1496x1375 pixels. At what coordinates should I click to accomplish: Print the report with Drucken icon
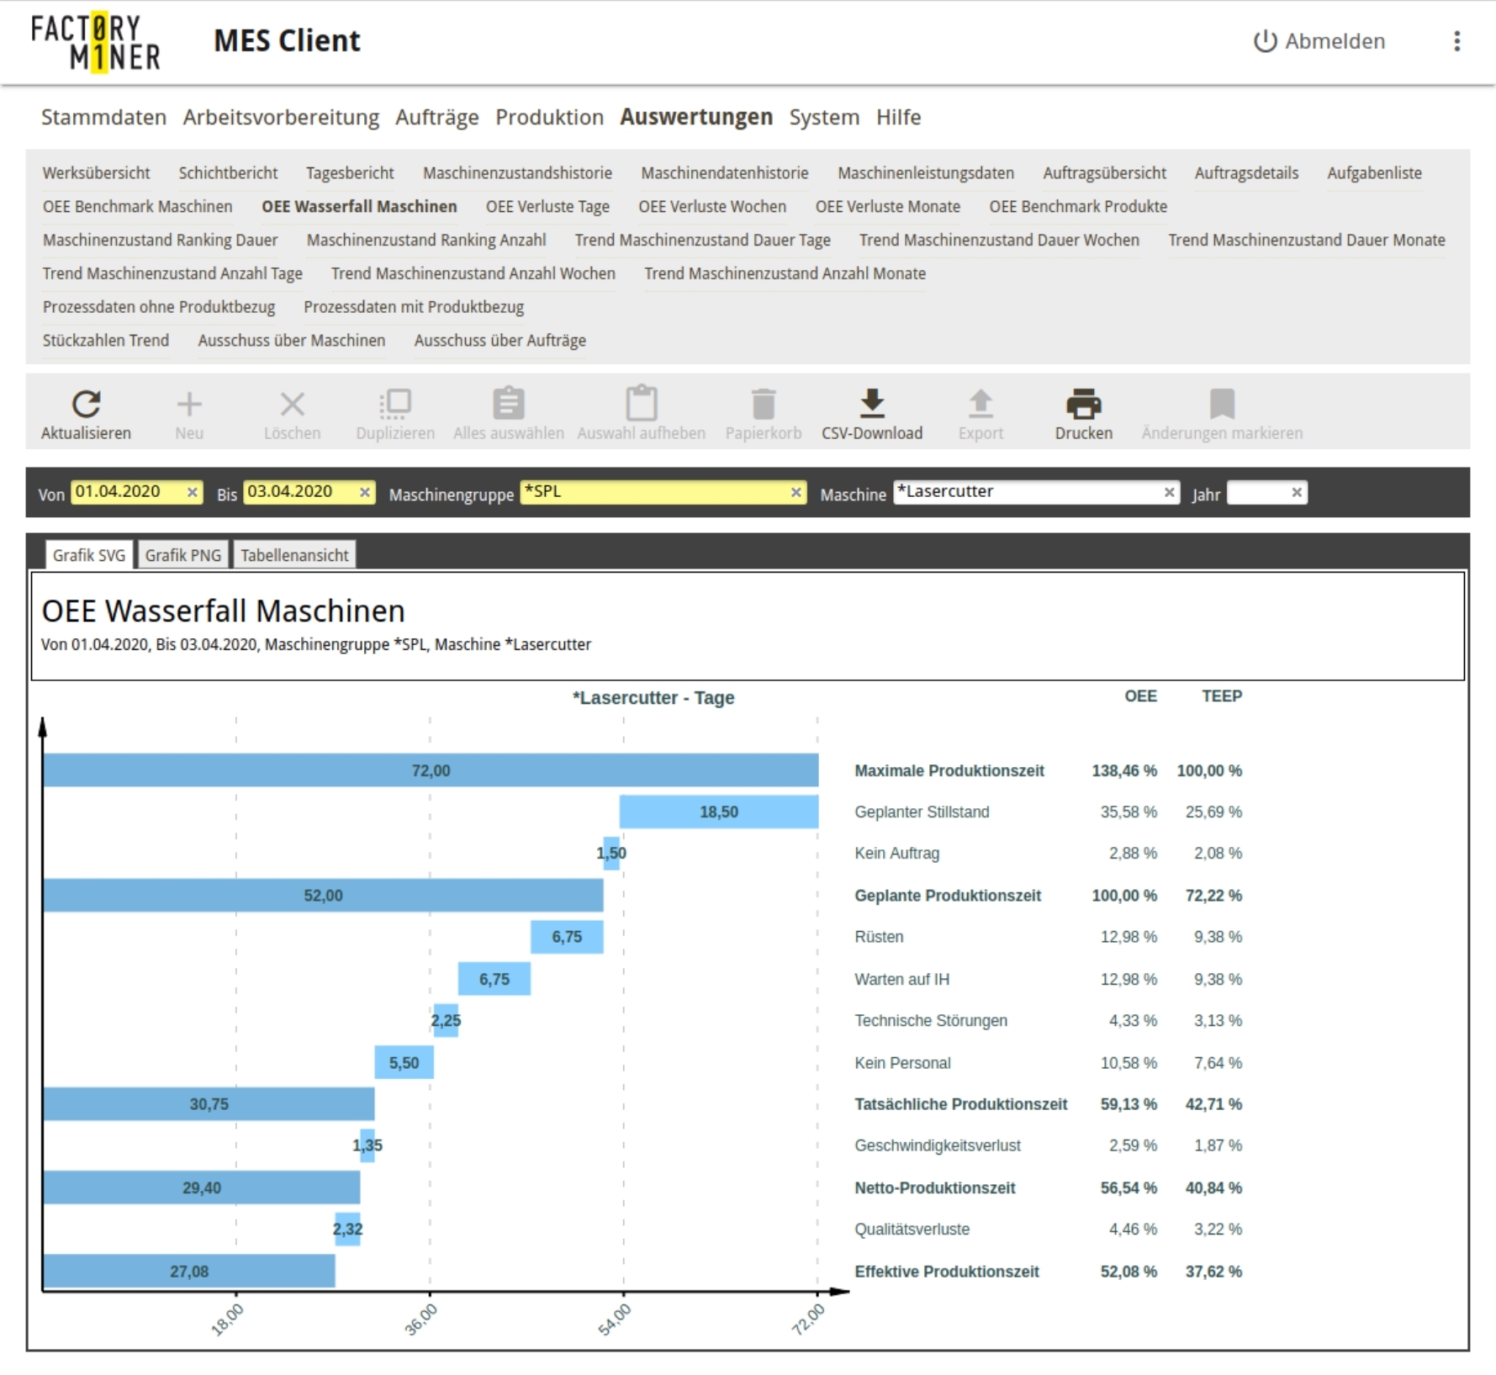(1084, 405)
